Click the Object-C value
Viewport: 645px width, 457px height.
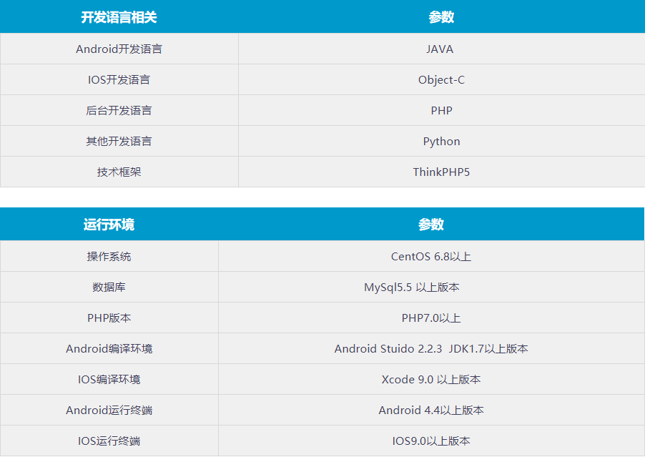[441, 80]
